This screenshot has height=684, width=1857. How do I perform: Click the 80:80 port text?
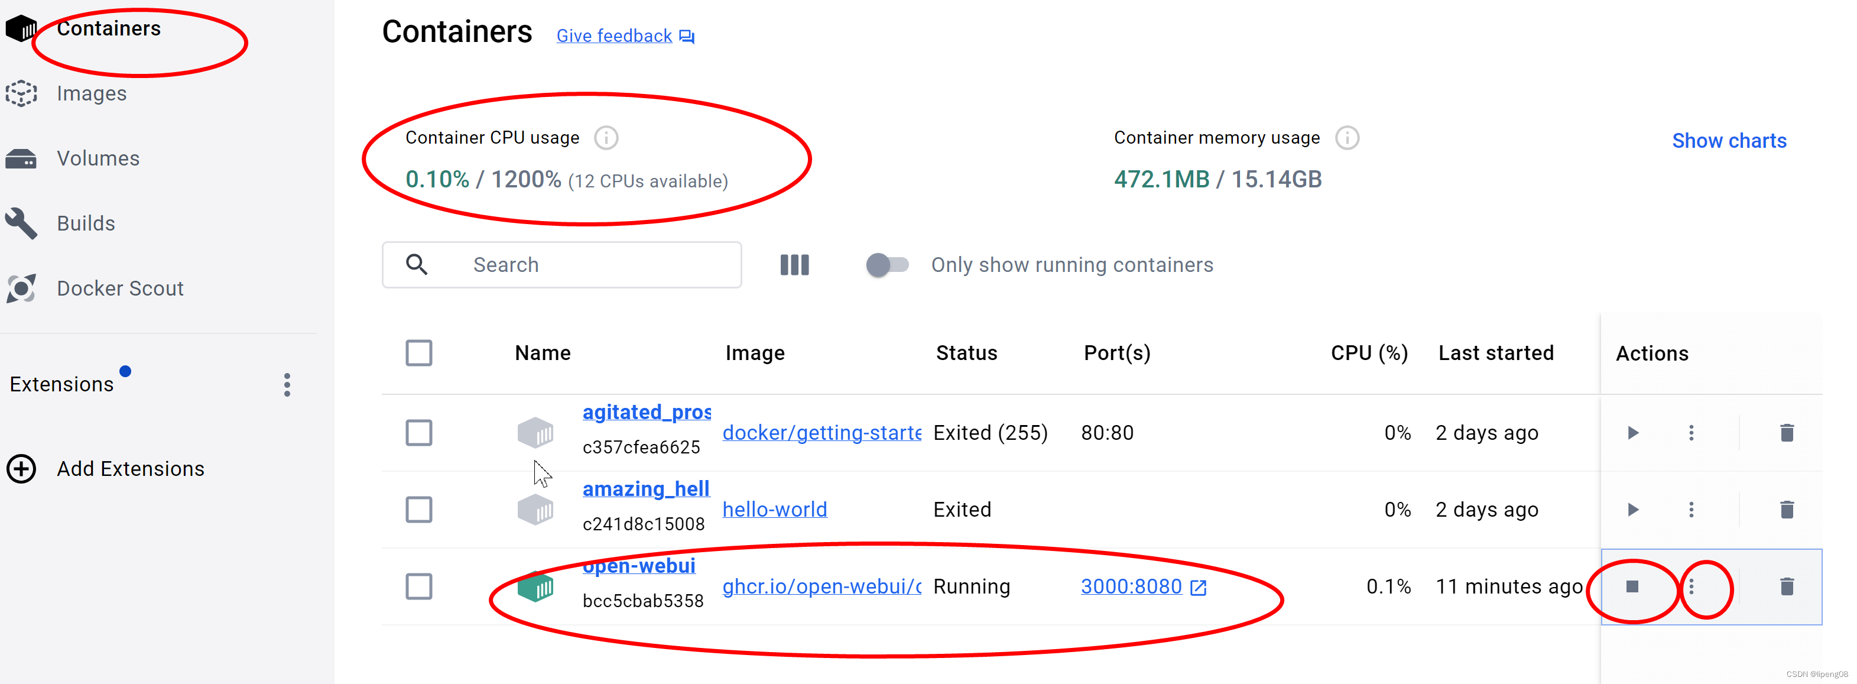click(x=1107, y=433)
